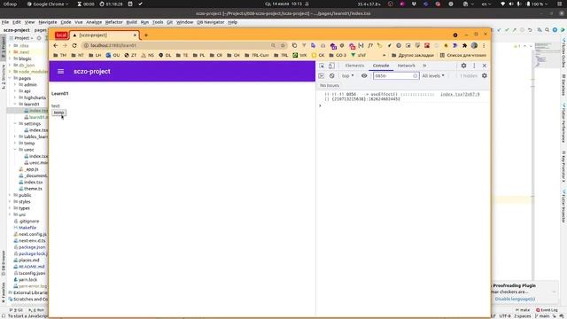Close the sczo-project browser tab
The height and width of the screenshot is (319, 567).
[135, 35]
